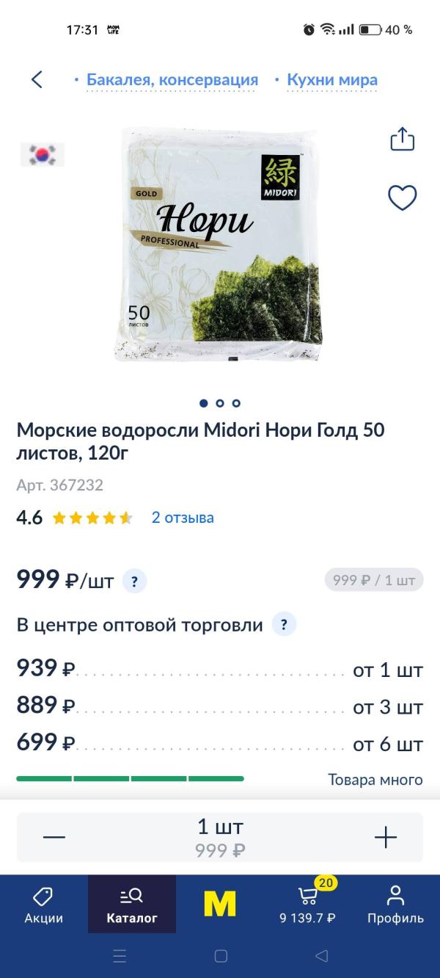Screen dimensions: 440x978
Task: Open the shopping cart with 20 items
Action: pos(308,905)
